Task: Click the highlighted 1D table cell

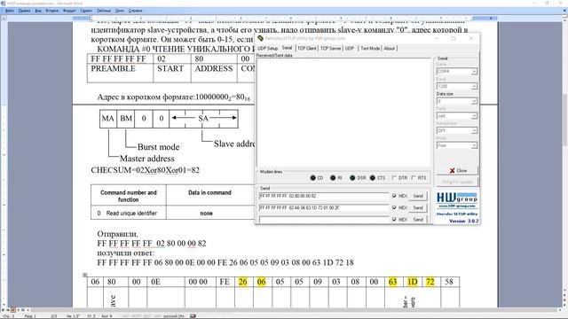Action: click(x=412, y=282)
